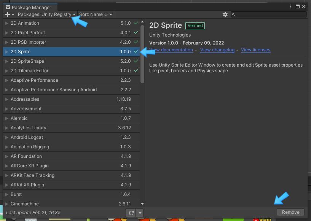The width and height of the screenshot is (311, 221).
Task: Click installed checkmark for 2D Animation
Action: click(136, 23)
